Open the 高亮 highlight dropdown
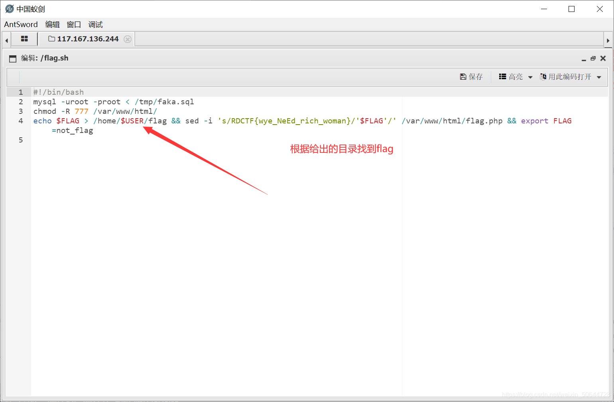 (516, 77)
